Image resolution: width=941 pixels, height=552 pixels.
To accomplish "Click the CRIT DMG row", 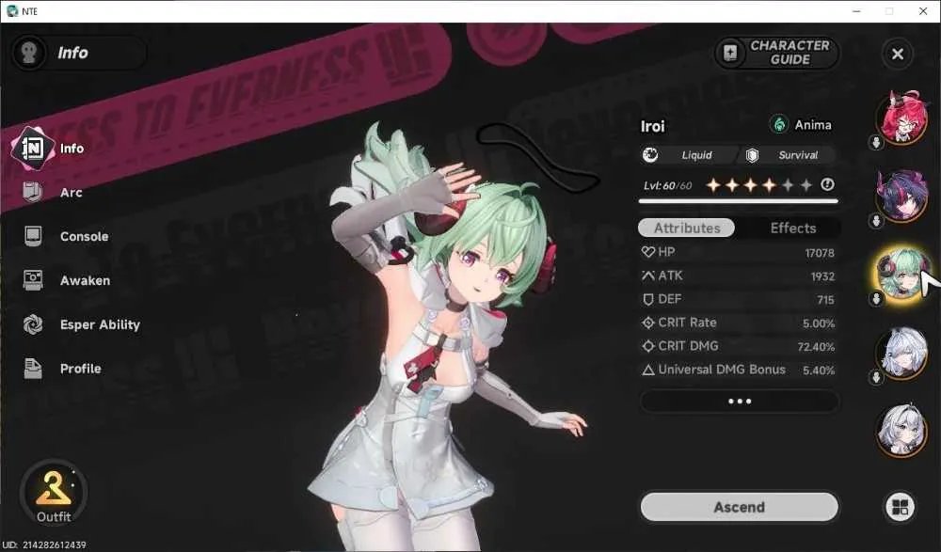I will click(738, 346).
